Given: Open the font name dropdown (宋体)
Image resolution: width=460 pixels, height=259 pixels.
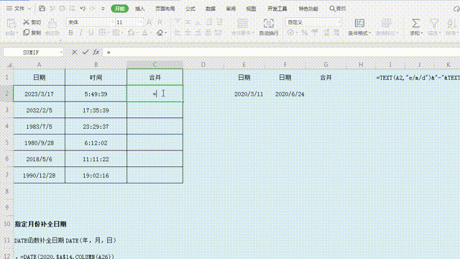Looking at the screenshot, I should click(x=112, y=22).
